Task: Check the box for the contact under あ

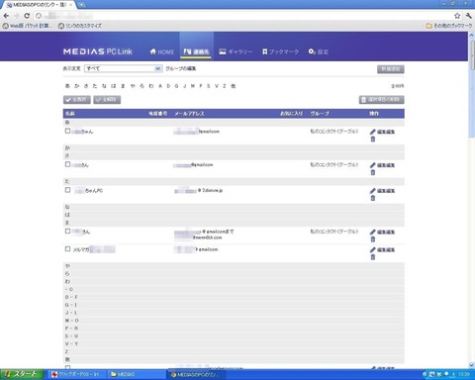Action: coord(67,131)
